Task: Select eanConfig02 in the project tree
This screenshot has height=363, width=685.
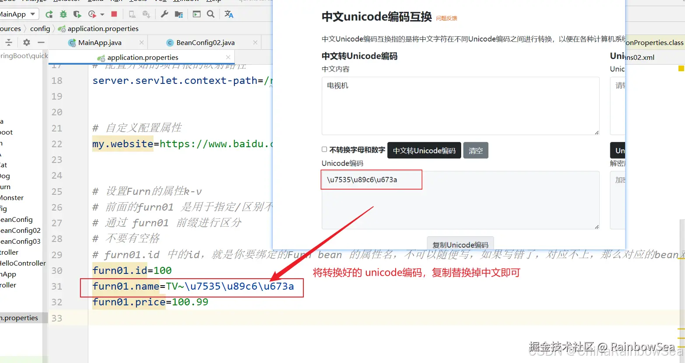Action: pos(20,230)
